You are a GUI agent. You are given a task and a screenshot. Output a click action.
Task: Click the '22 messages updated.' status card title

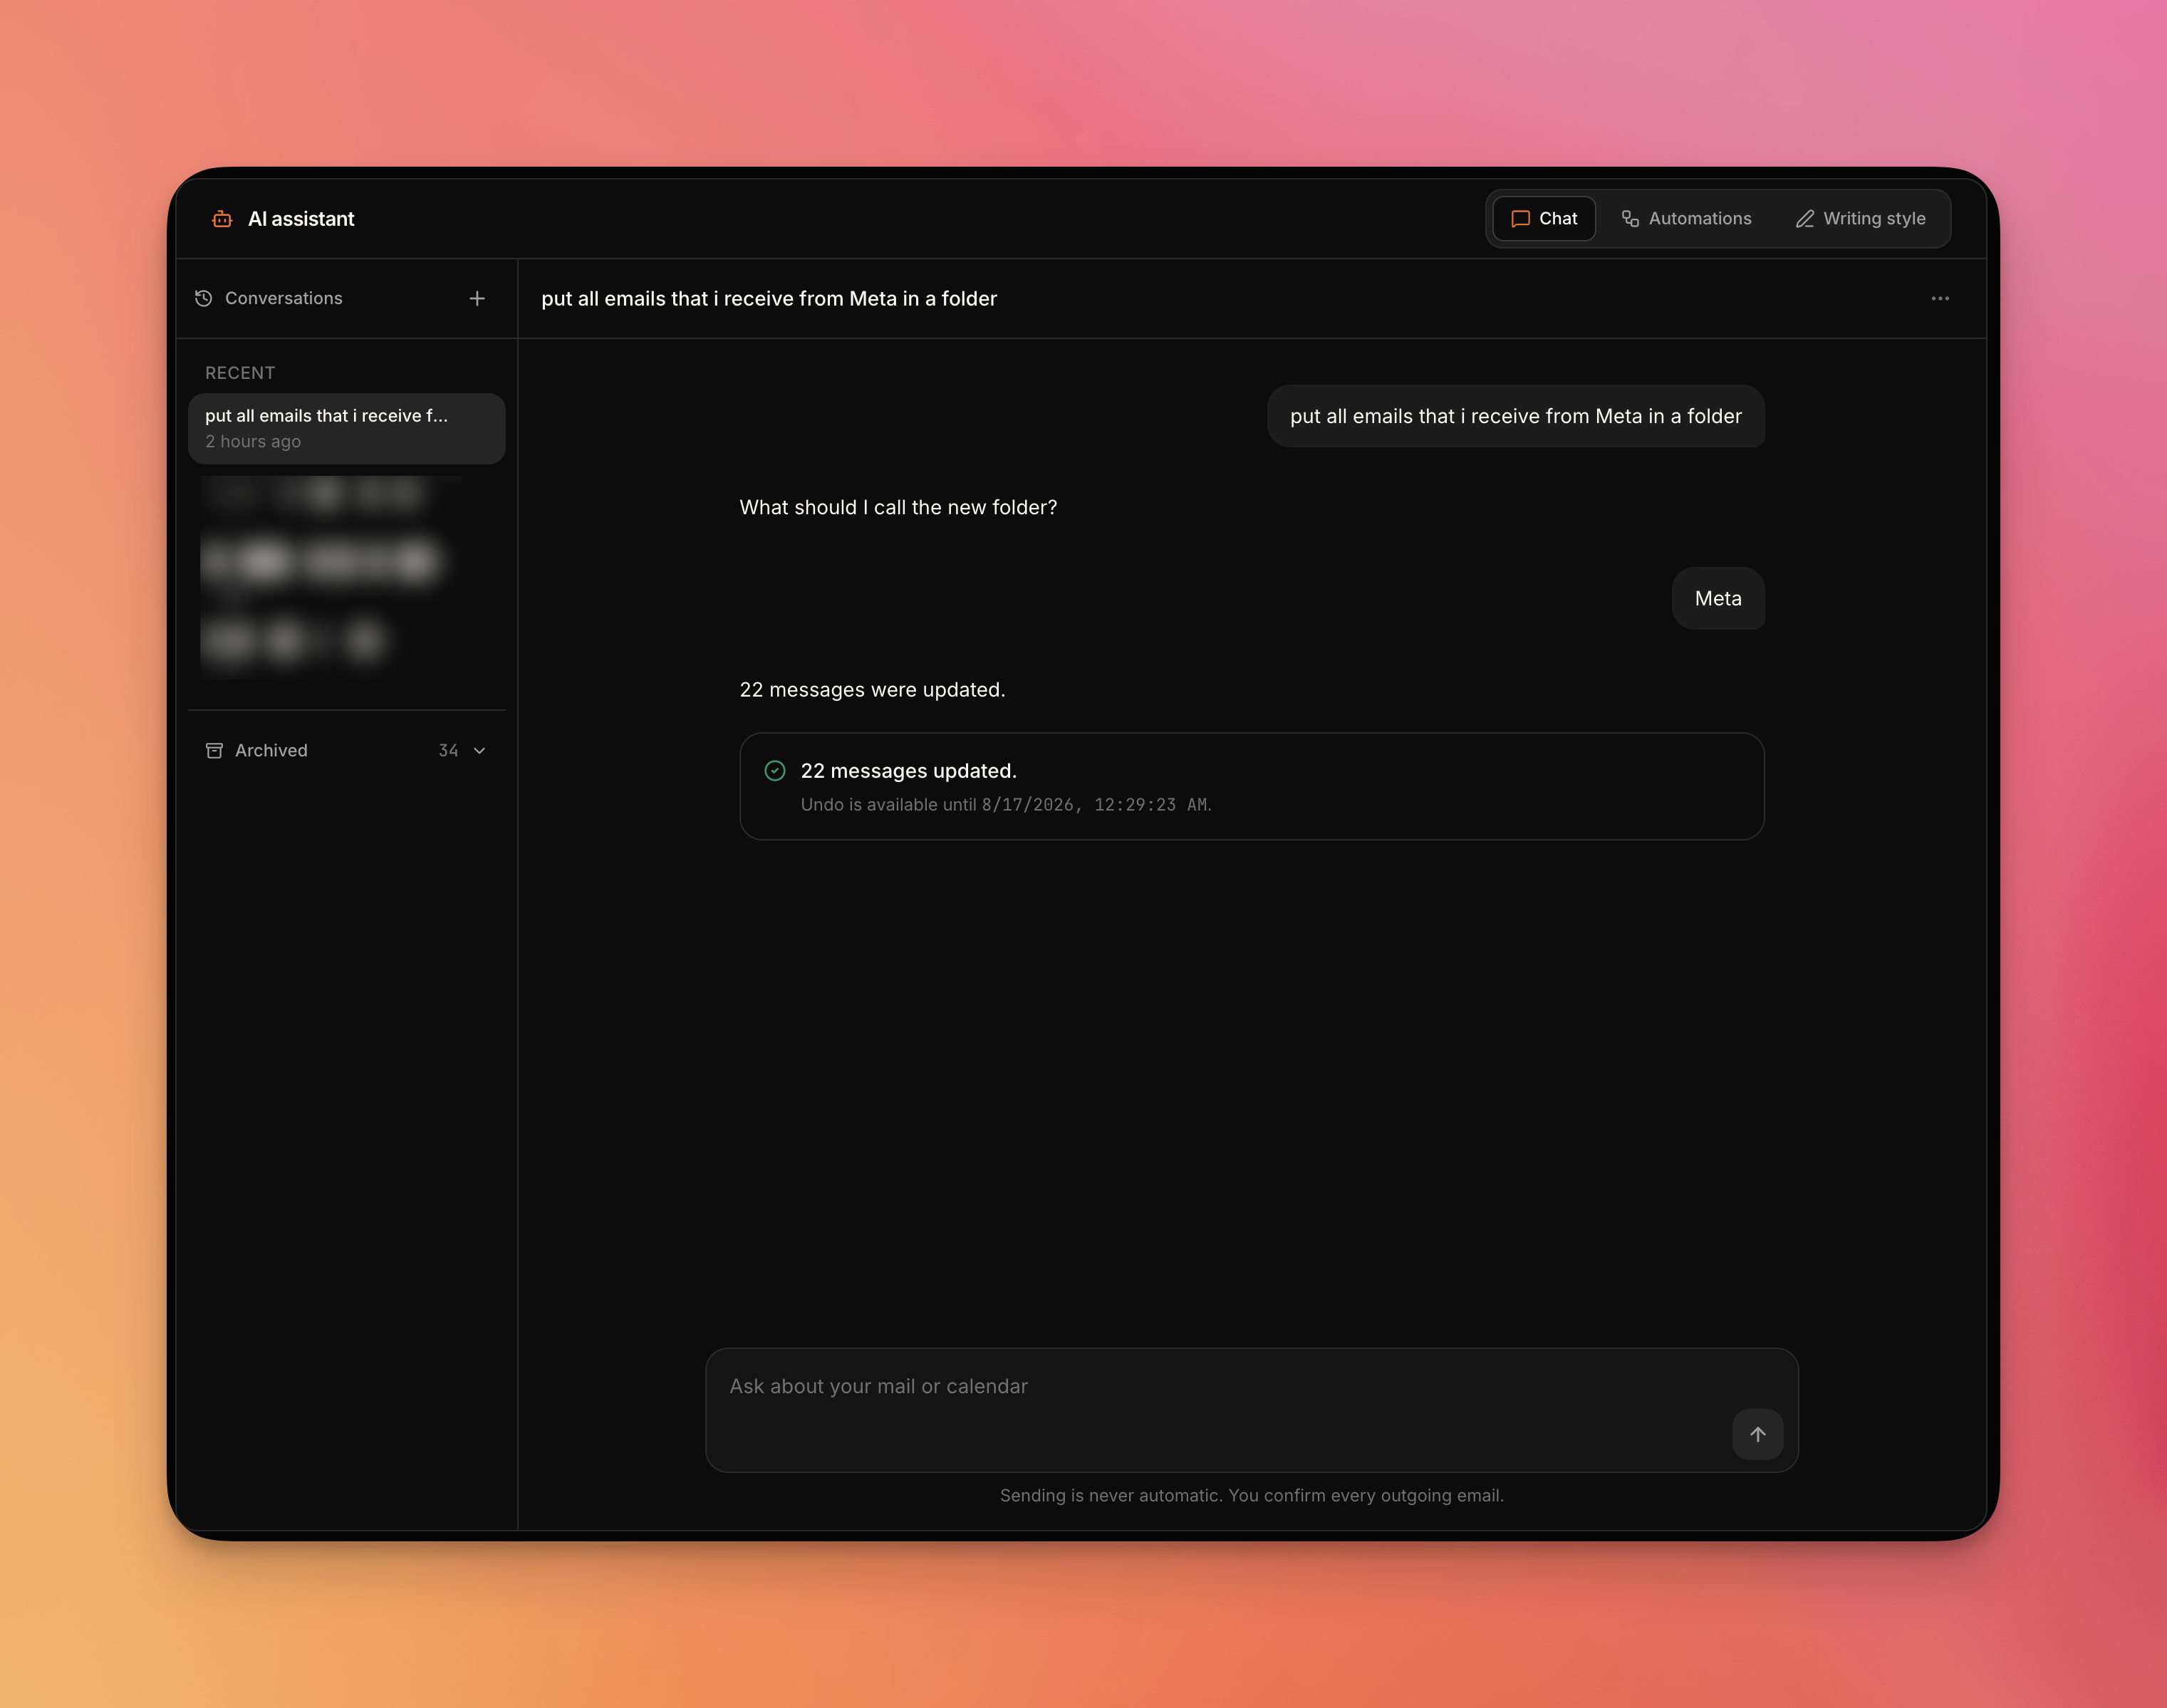pos(908,770)
